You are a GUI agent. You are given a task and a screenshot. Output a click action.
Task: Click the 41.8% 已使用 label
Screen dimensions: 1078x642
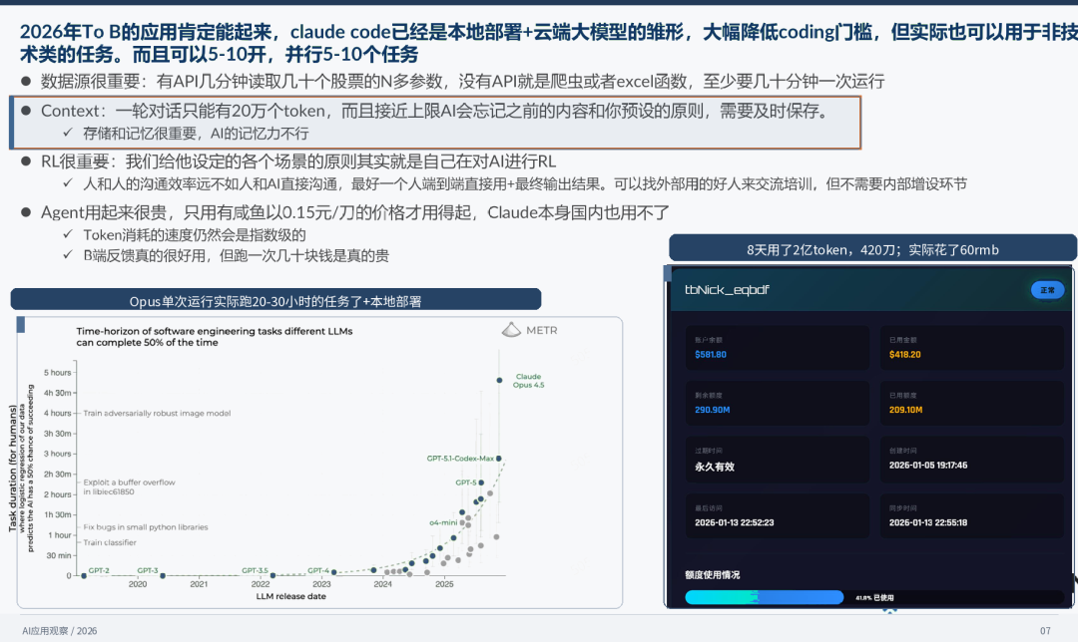[874, 598]
